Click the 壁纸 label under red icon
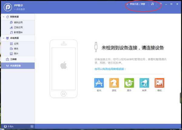 click(x=159, y=90)
